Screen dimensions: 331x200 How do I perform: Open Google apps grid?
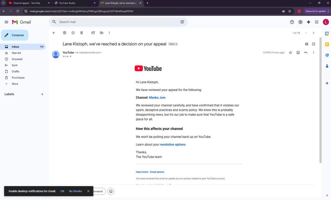(x=317, y=22)
